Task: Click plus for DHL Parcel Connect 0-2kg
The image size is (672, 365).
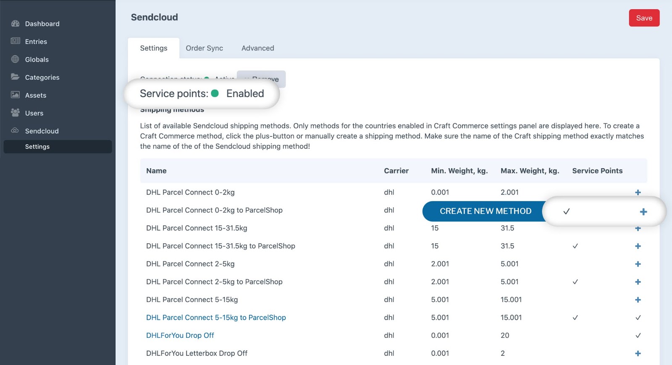Action: (638, 193)
